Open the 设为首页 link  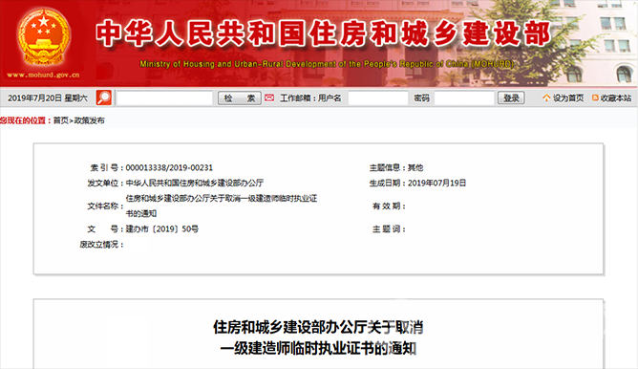(x=568, y=98)
